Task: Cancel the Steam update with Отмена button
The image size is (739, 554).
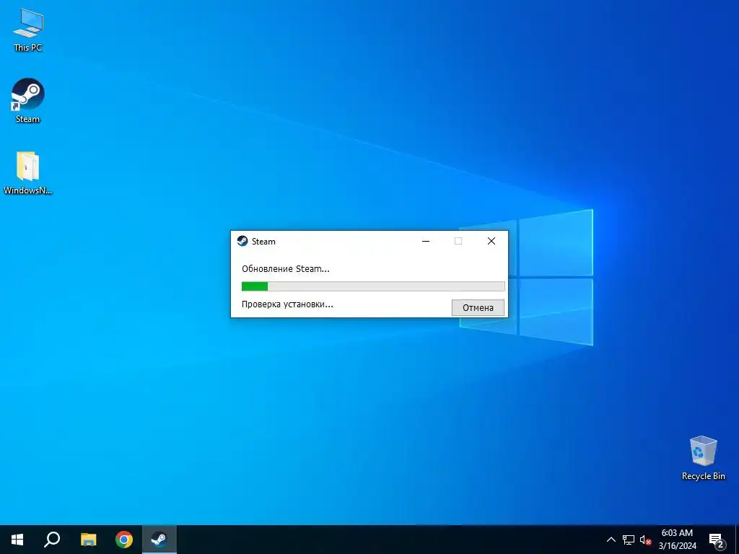Action: coord(478,307)
